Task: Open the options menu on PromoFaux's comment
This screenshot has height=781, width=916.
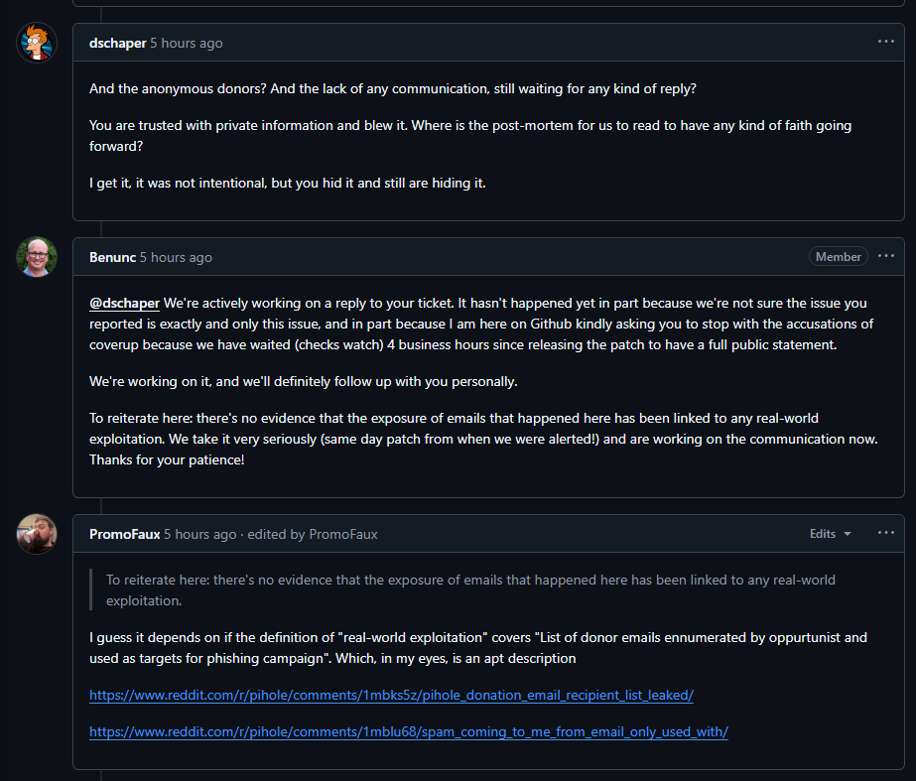Action: [885, 533]
